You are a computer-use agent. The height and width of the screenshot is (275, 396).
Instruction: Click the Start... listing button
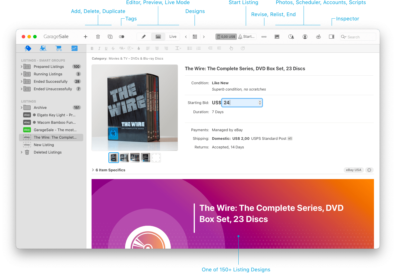[247, 37]
